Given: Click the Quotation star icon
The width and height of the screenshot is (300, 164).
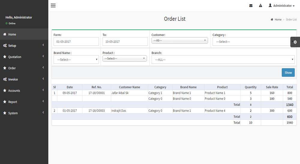Looking at the screenshot, I should (5, 57).
